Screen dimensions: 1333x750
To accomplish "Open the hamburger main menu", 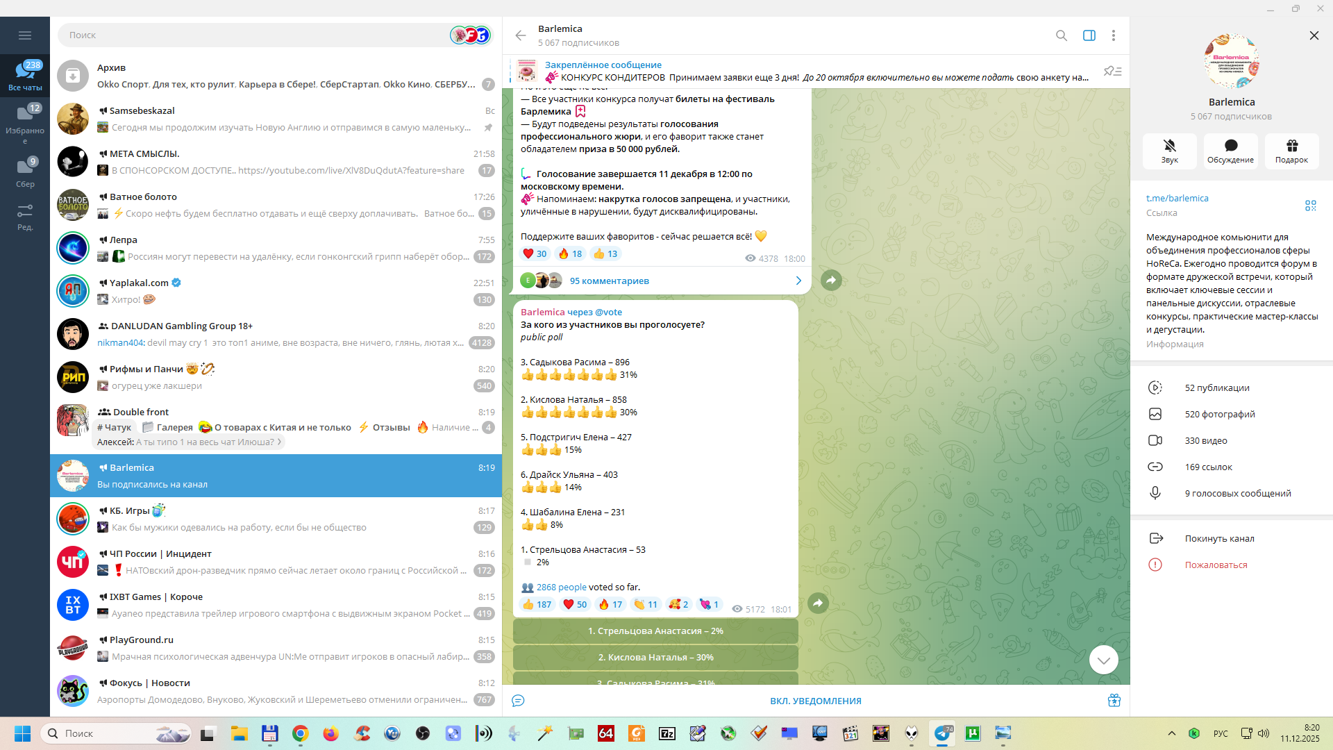I will tap(25, 35).
